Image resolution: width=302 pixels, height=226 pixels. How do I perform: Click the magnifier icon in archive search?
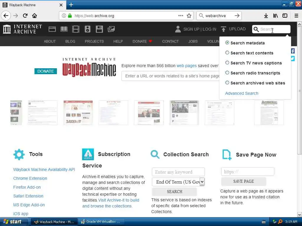(256, 29)
